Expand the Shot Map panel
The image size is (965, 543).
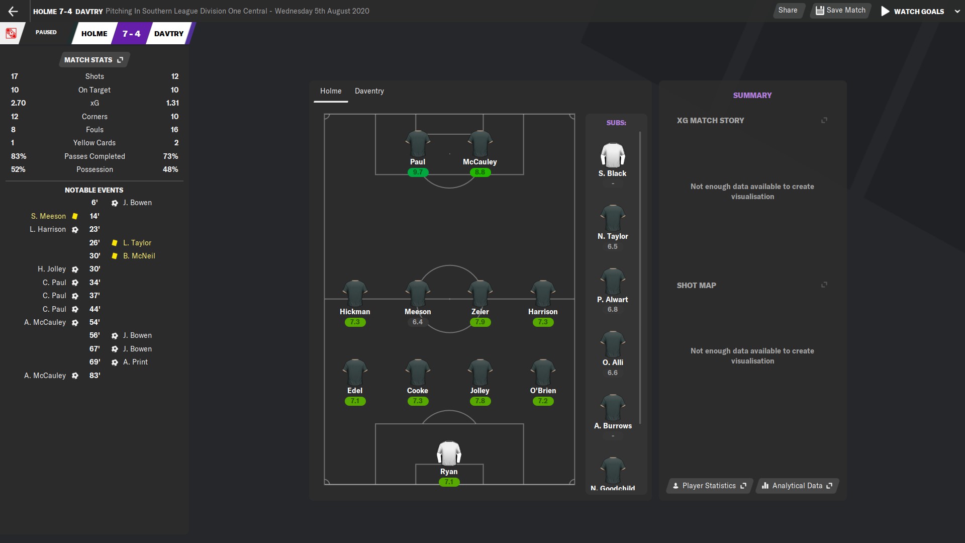824,285
